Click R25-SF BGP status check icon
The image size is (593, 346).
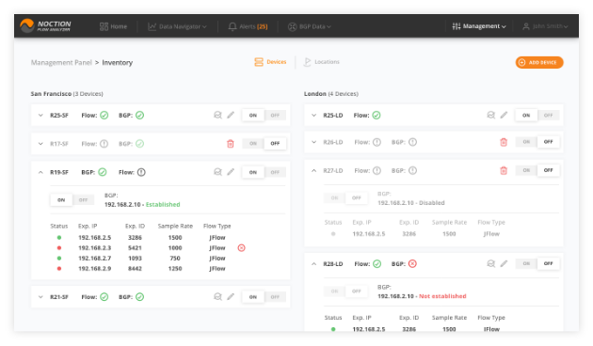pos(139,116)
